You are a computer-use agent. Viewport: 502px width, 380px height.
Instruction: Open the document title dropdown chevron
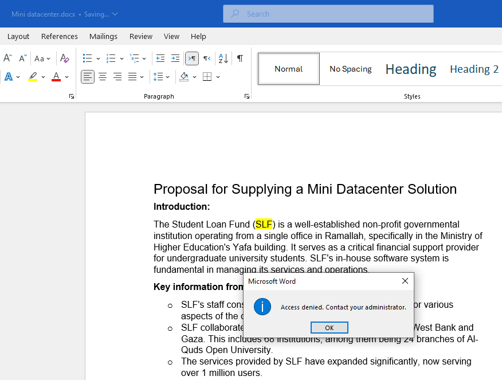pos(115,14)
